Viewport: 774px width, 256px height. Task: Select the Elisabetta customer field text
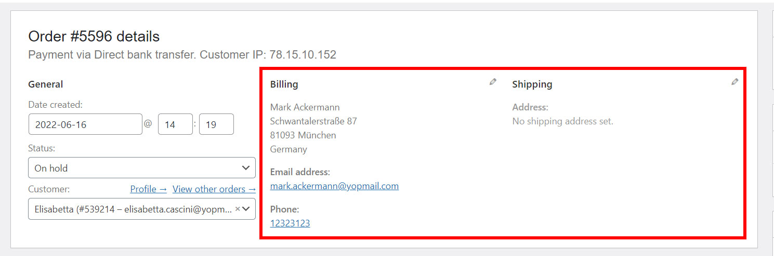pos(133,209)
